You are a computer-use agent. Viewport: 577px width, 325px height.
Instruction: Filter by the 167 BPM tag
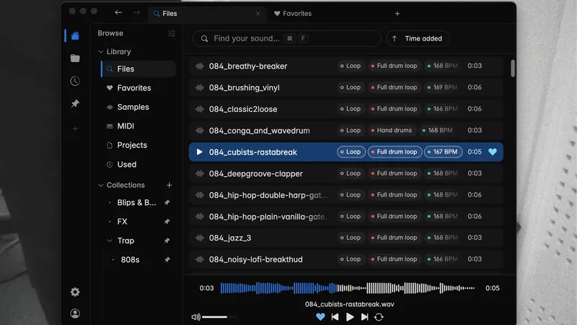(x=443, y=152)
